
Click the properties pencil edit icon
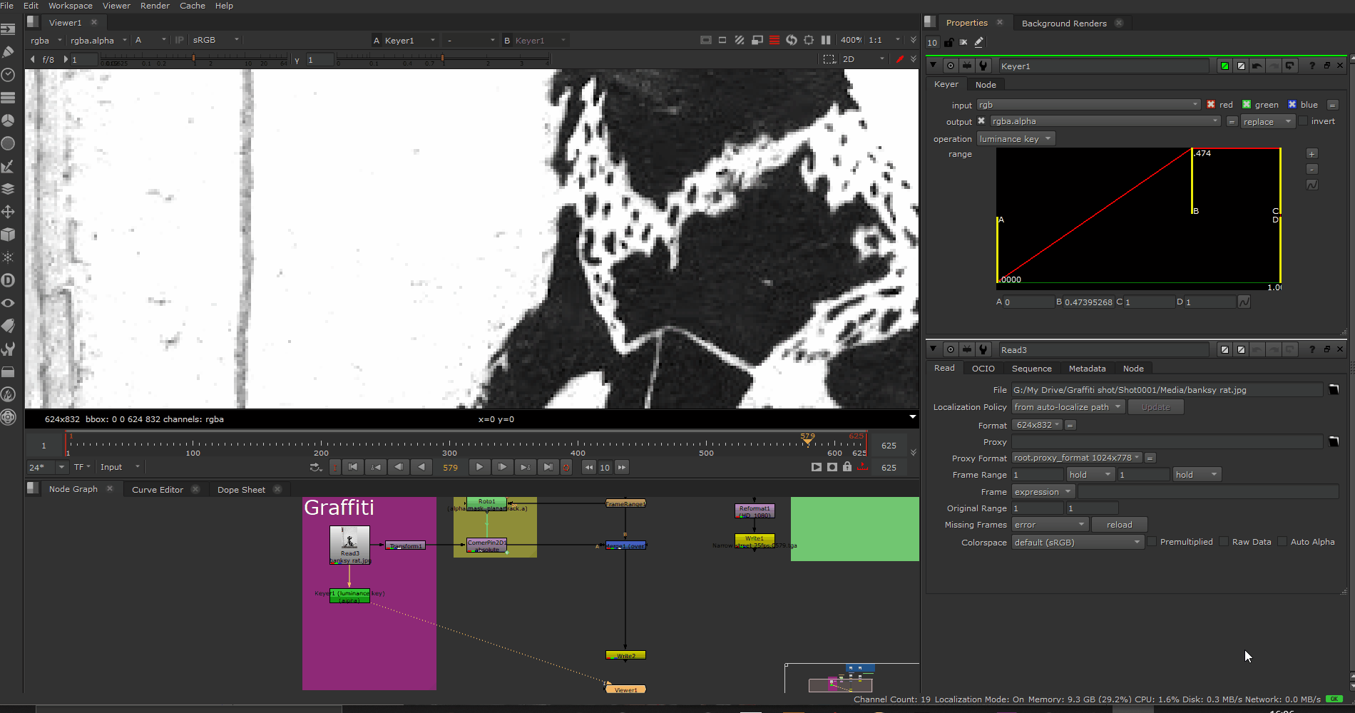[979, 42]
